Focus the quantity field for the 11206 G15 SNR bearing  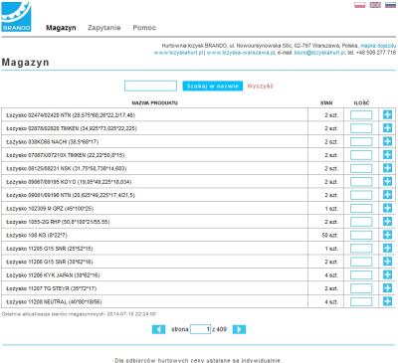coord(361,262)
